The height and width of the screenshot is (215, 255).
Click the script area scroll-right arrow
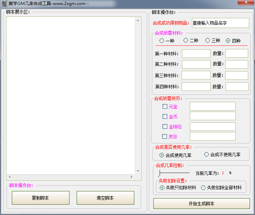pyautogui.click(x=131, y=177)
